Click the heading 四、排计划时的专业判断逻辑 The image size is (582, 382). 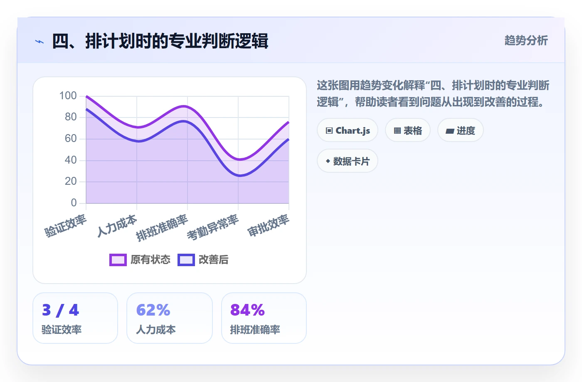(x=160, y=41)
